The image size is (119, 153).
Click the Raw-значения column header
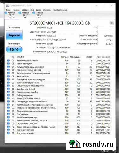pyautogui.click(x=103, y=57)
